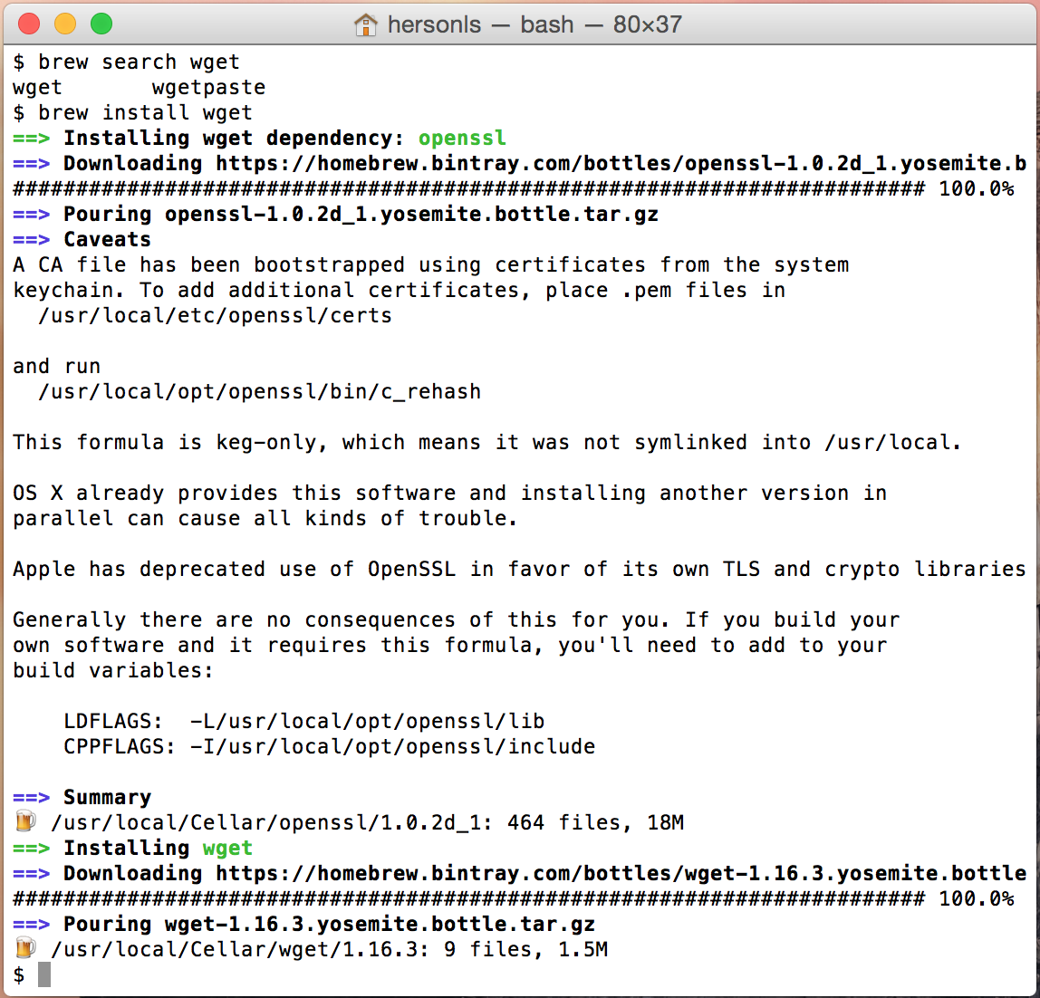Click the red close window button

coord(29,24)
